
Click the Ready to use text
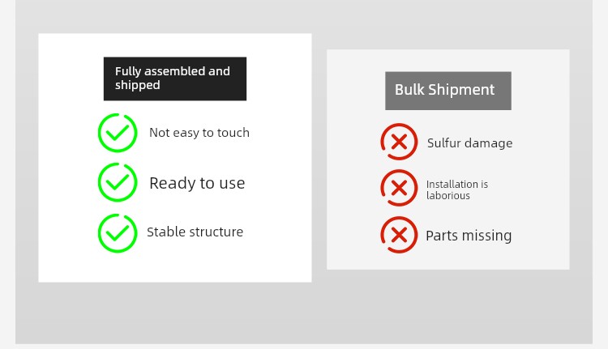click(197, 183)
